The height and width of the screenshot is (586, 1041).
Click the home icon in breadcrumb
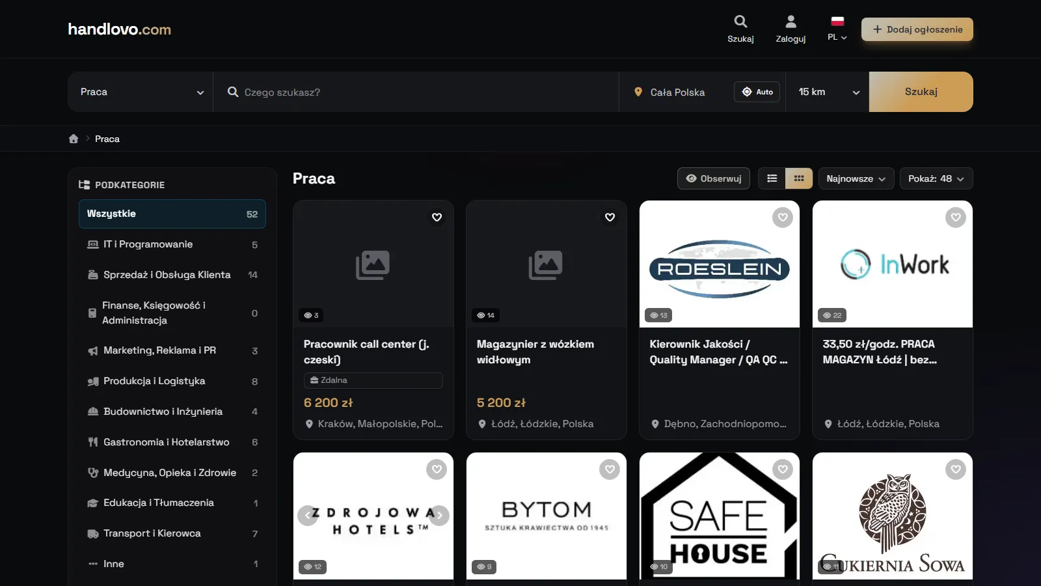point(74,139)
